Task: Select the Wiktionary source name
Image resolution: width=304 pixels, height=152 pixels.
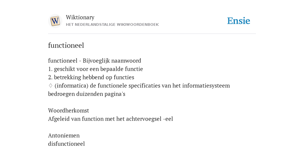Action: 80,17
